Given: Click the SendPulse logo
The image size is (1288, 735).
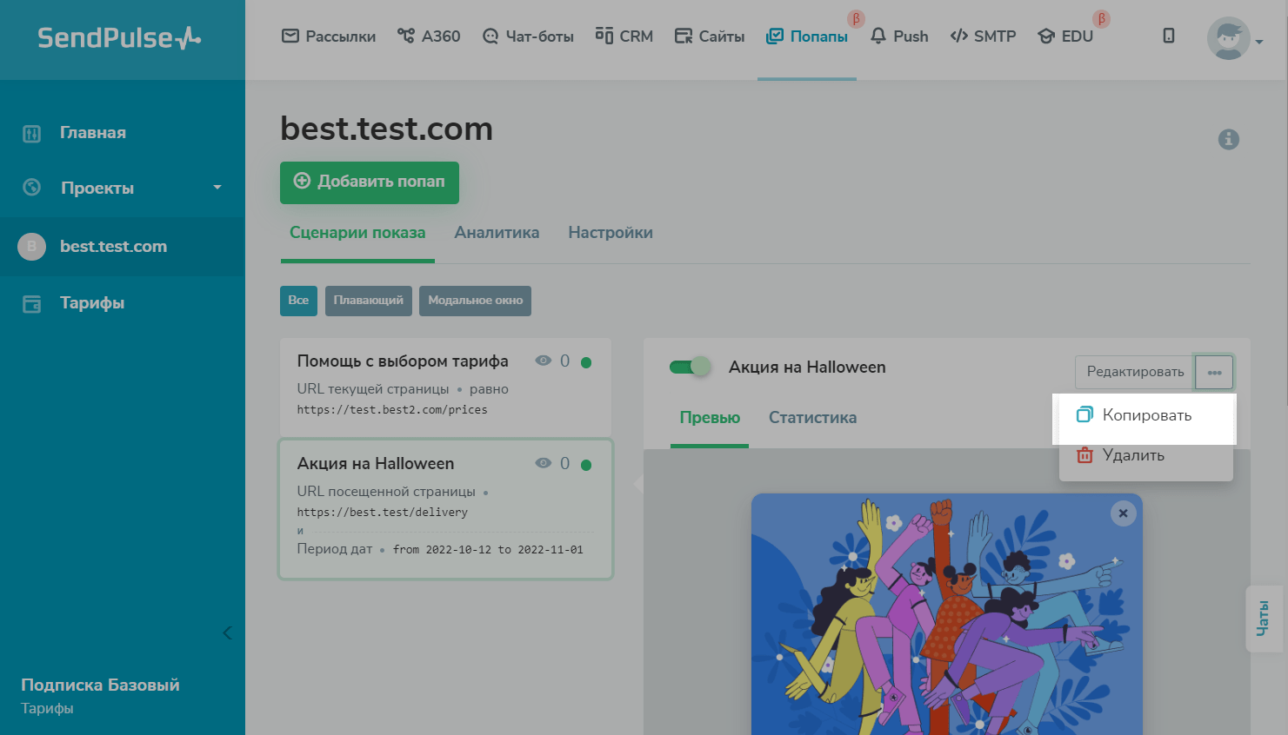Looking at the screenshot, I should 119,38.
